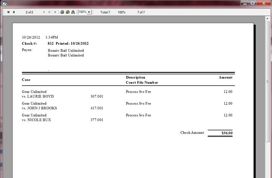Viewport: 272px width, 178px height.
Task: Click next page arrow in toolbar
Action: click(x=44, y=12)
